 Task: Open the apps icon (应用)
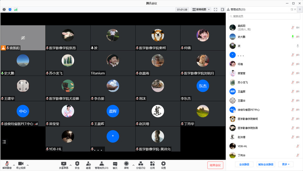(x=152, y=165)
